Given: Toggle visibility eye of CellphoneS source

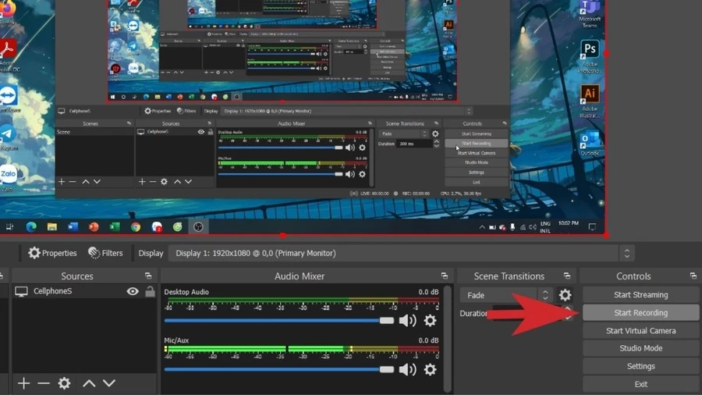Looking at the screenshot, I should click(133, 291).
